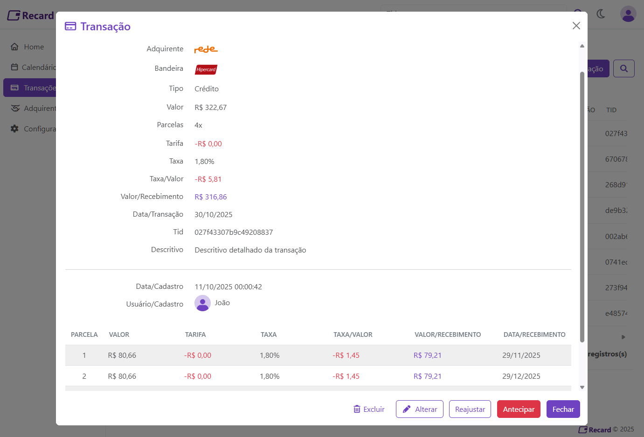
Task: Select installment row 1 dated 29/11/2025
Action: click(318, 355)
